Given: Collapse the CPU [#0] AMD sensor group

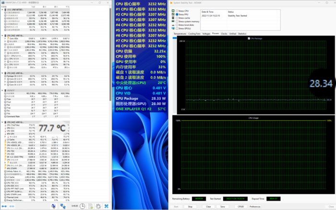Looking at the screenshot, I should pos(2,35).
